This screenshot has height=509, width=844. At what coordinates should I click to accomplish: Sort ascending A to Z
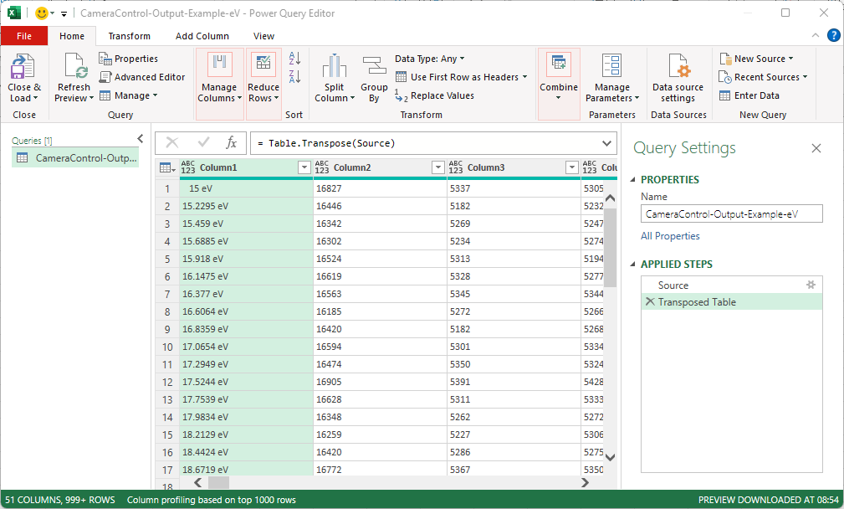click(294, 58)
